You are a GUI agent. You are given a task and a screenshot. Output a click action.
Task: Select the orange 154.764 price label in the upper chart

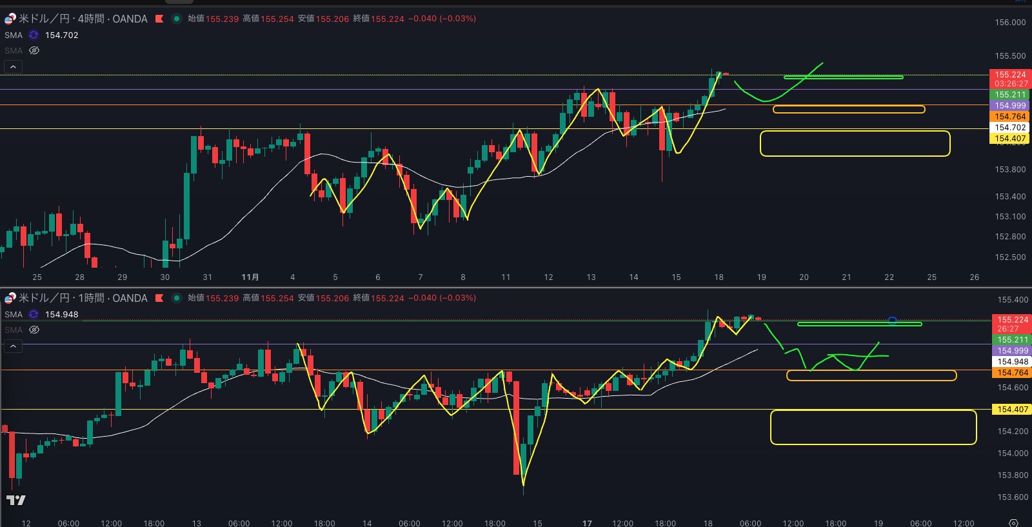pos(1009,117)
